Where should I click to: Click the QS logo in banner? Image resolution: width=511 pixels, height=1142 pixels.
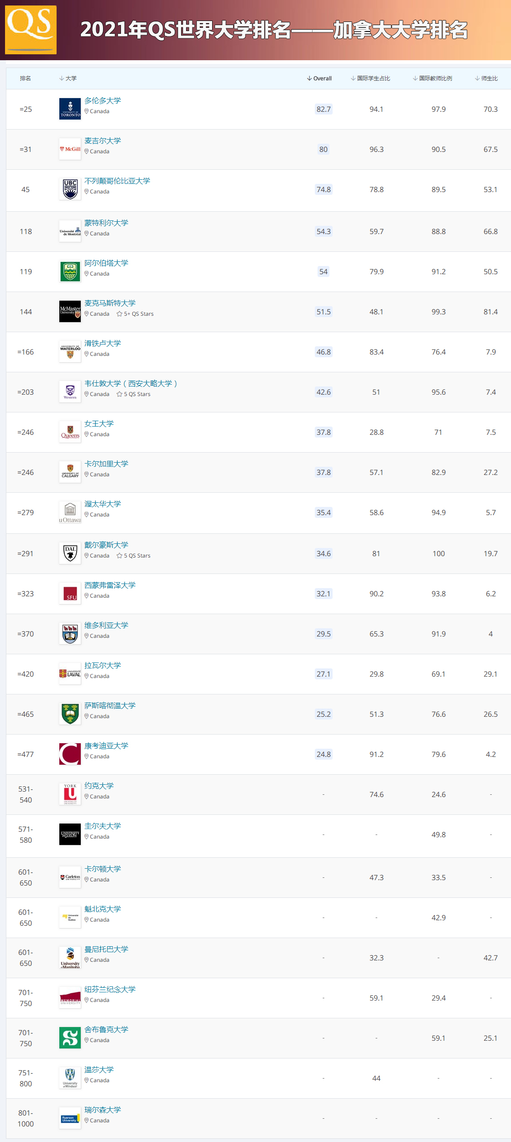pyautogui.click(x=31, y=30)
